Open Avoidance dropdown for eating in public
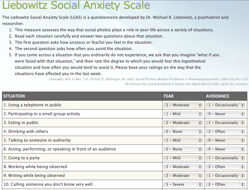The image size is (249, 190). (x=225, y=123)
